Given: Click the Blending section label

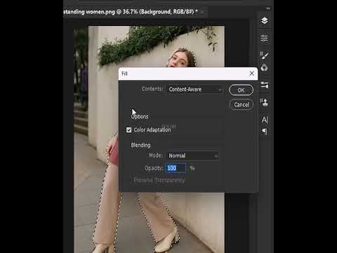Looking at the screenshot, I should point(140,145).
